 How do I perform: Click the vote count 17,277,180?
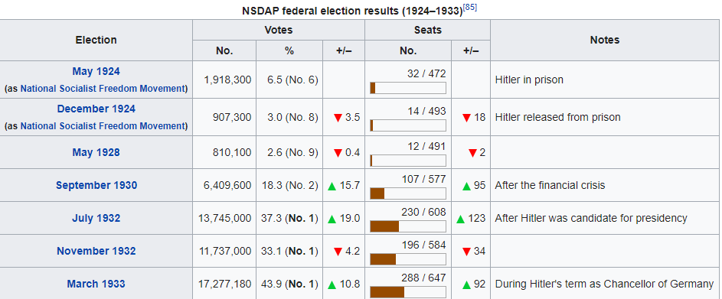[x=224, y=284]
